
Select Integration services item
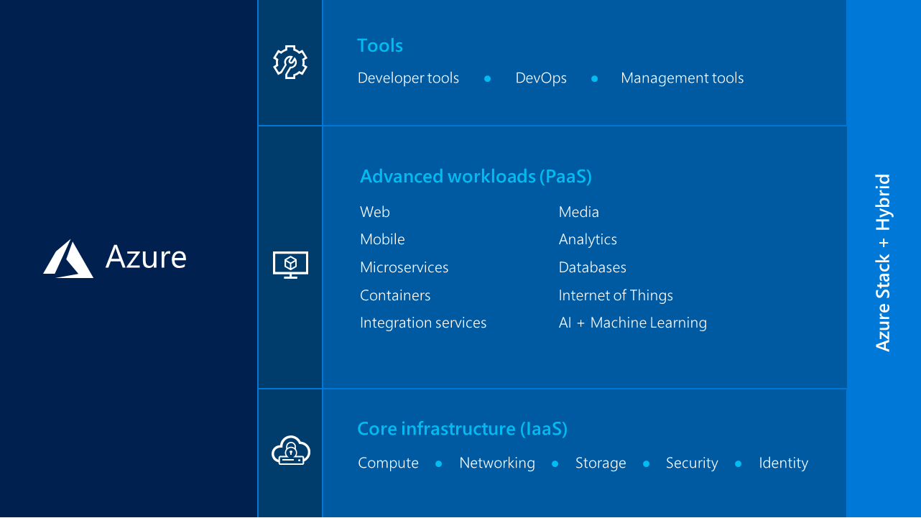pos(423,323)
